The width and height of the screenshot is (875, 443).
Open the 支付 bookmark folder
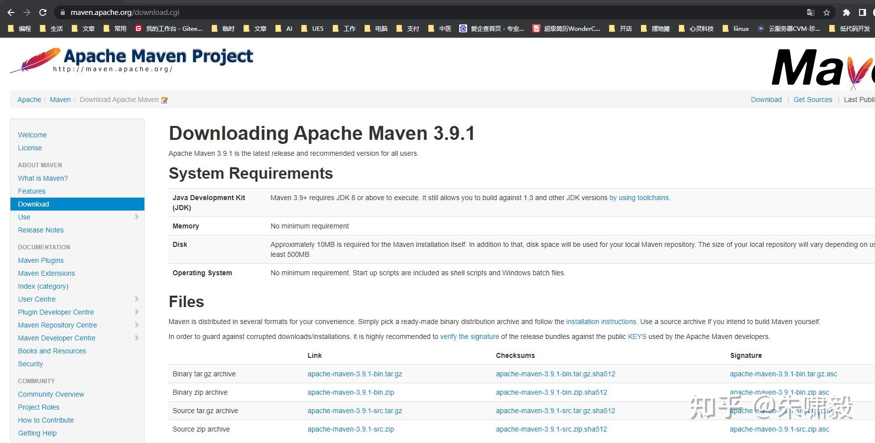(408, 29)
